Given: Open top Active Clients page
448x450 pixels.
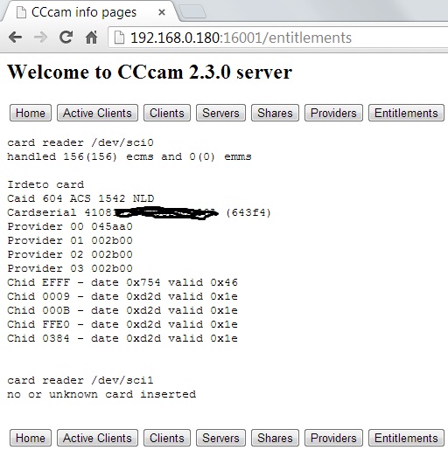Looking at the screenshot, I should (x=97, y=113).
